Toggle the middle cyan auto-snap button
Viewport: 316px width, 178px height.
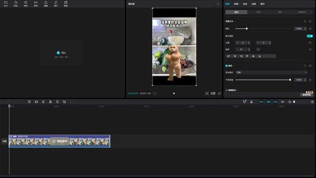269,102
